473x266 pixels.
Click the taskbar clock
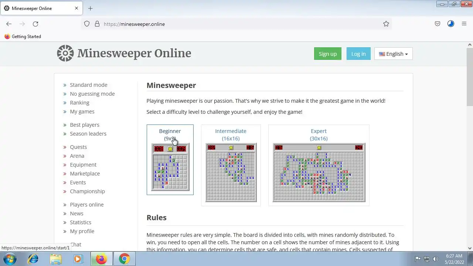(454, 259)
